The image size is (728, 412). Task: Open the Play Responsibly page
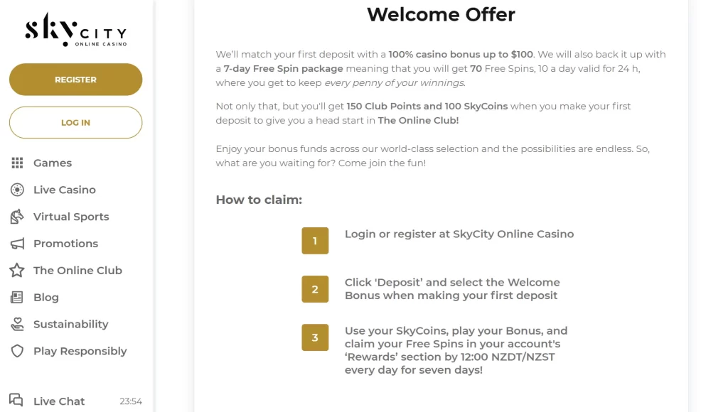coord(80,352)
